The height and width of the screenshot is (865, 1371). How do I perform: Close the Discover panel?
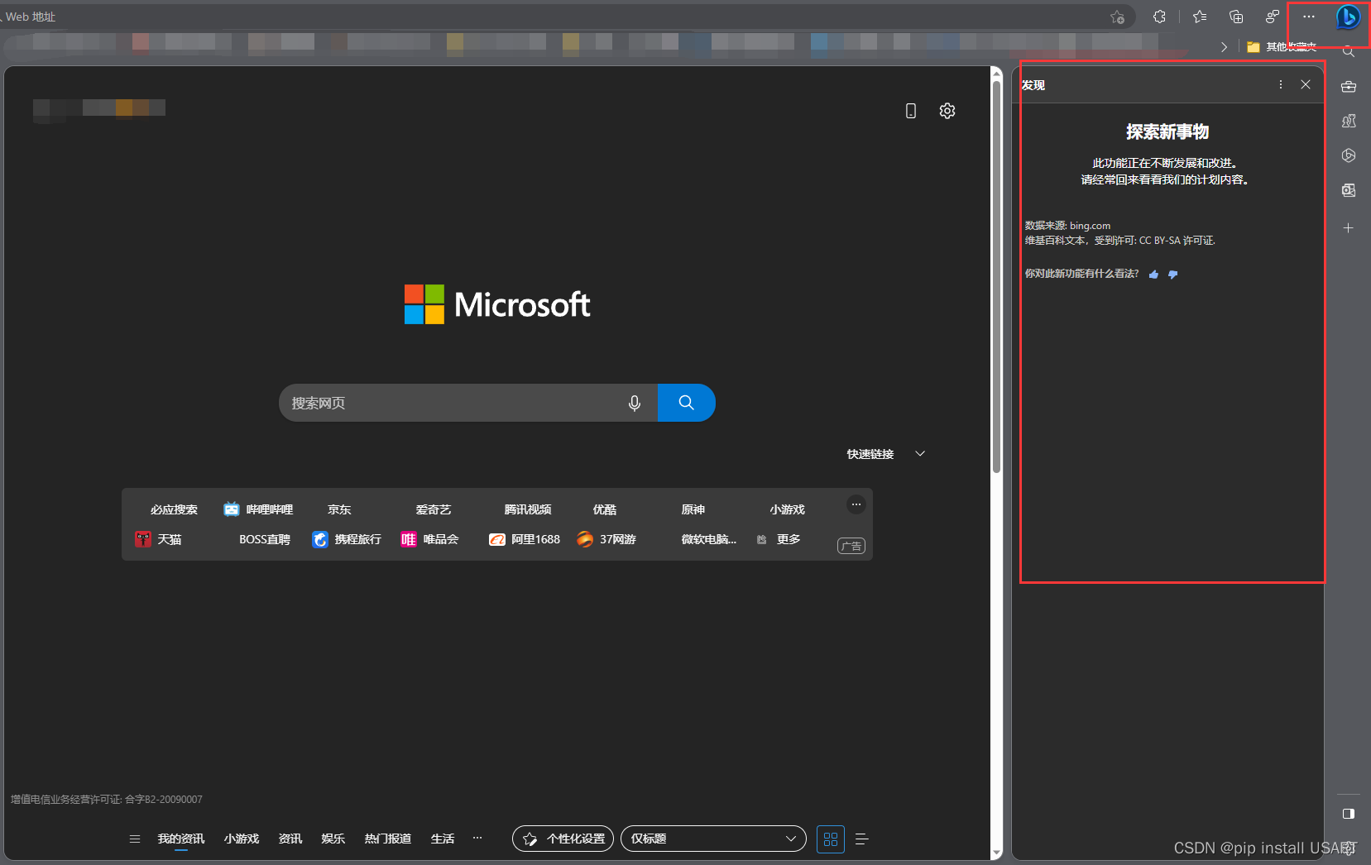[x=1306, y=84]
